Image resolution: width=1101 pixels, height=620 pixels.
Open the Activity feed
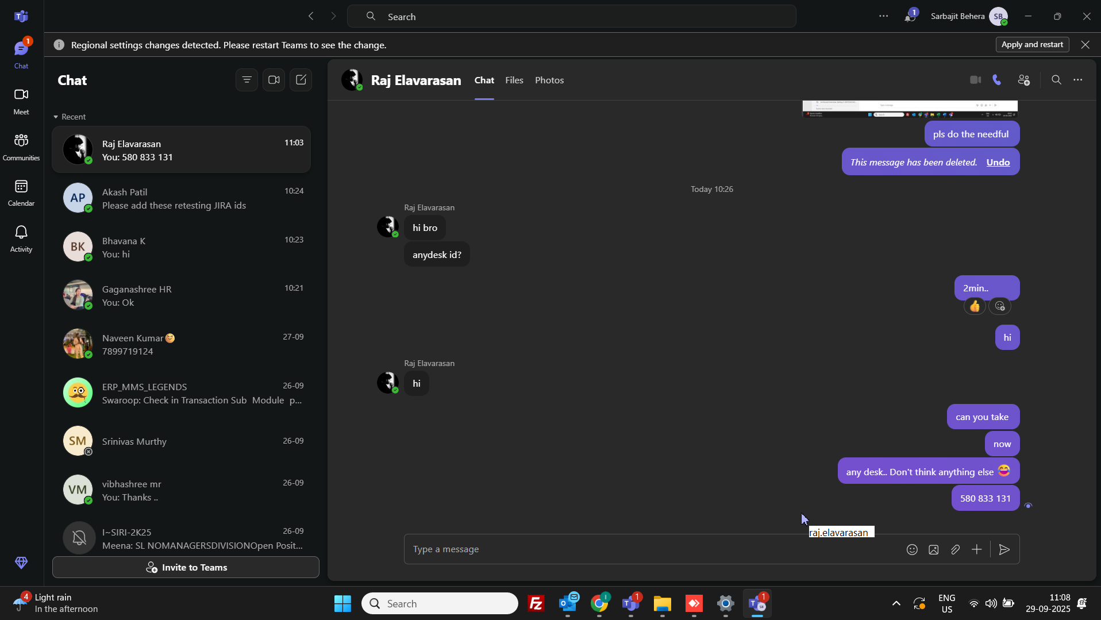point(21,238)
